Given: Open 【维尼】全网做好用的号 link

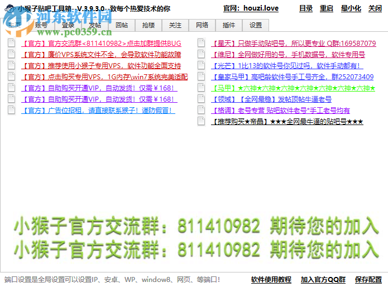Looking at the screenshot, I should [288, 55].
